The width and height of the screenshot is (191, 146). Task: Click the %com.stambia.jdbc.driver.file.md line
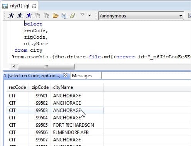[101, 57]
